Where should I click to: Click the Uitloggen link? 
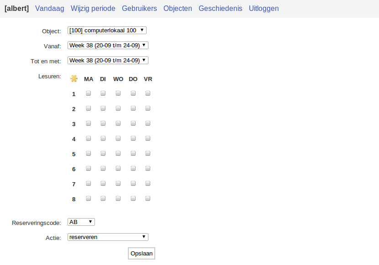[263, 9]
